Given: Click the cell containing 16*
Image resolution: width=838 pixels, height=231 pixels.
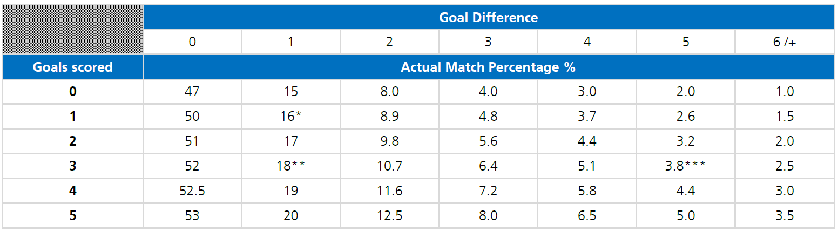Looking at the screenshot, I should coord(291,117).
